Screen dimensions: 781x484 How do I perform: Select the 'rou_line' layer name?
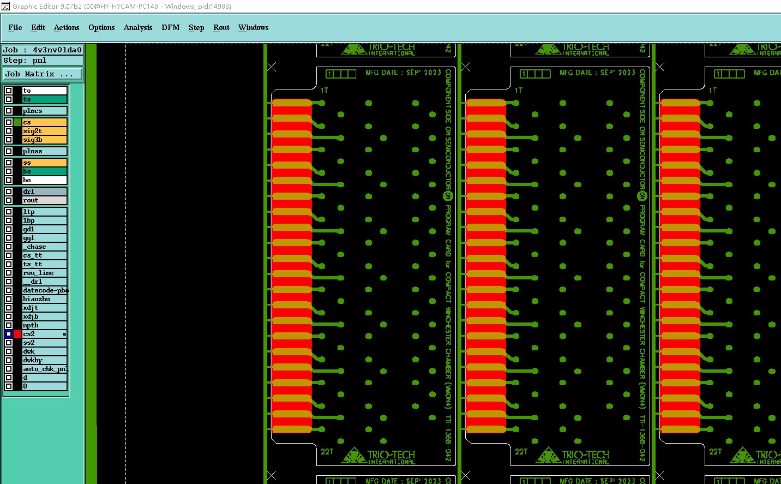coord(45,273)
